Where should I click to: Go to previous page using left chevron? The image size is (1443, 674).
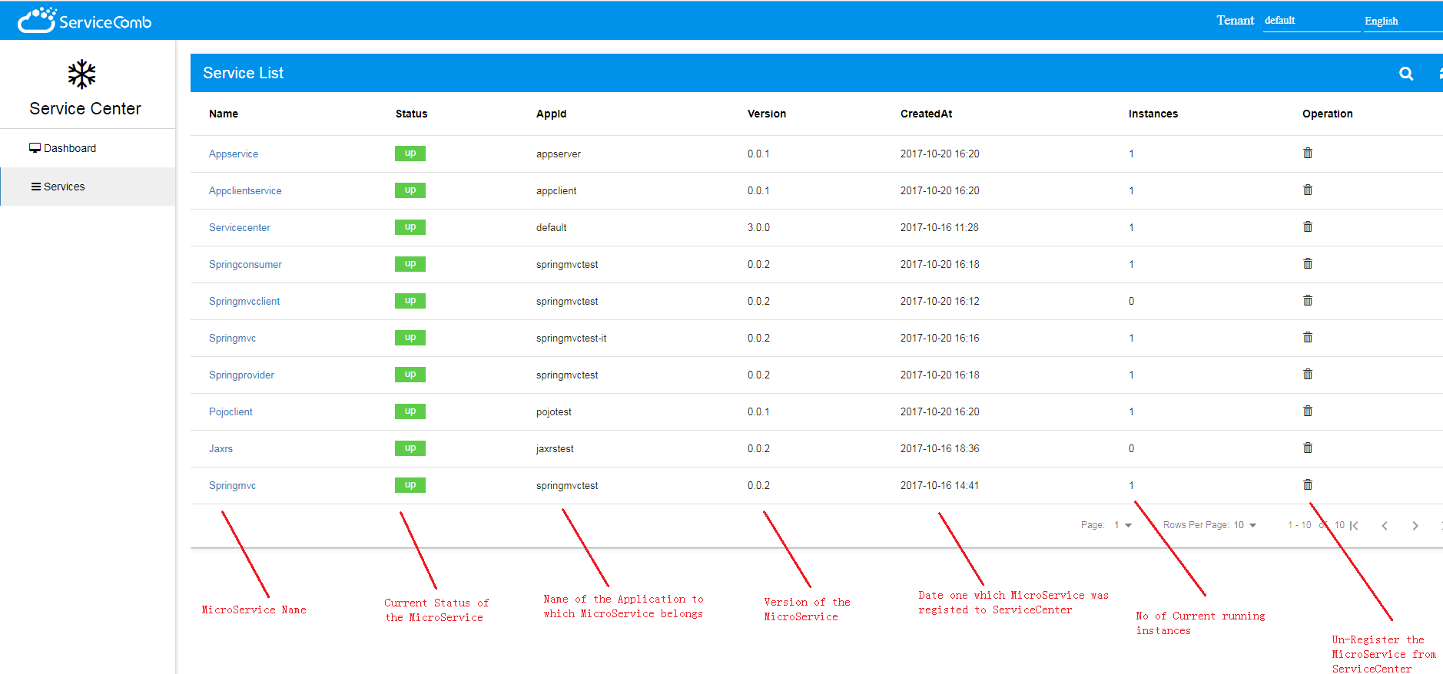1384,526
